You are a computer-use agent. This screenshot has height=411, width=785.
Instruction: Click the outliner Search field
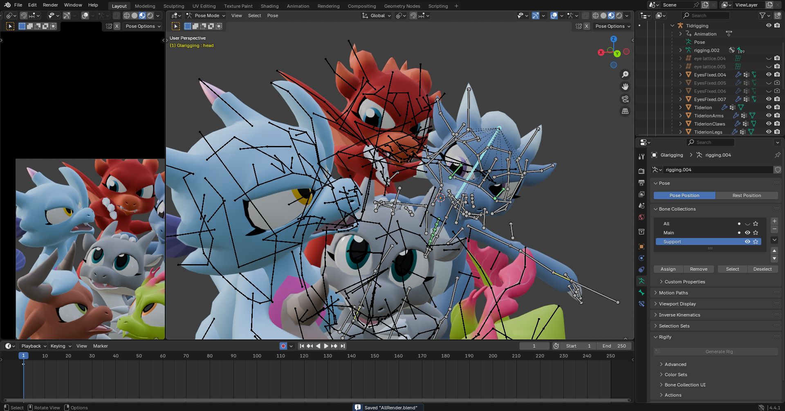tap(706, 16)
